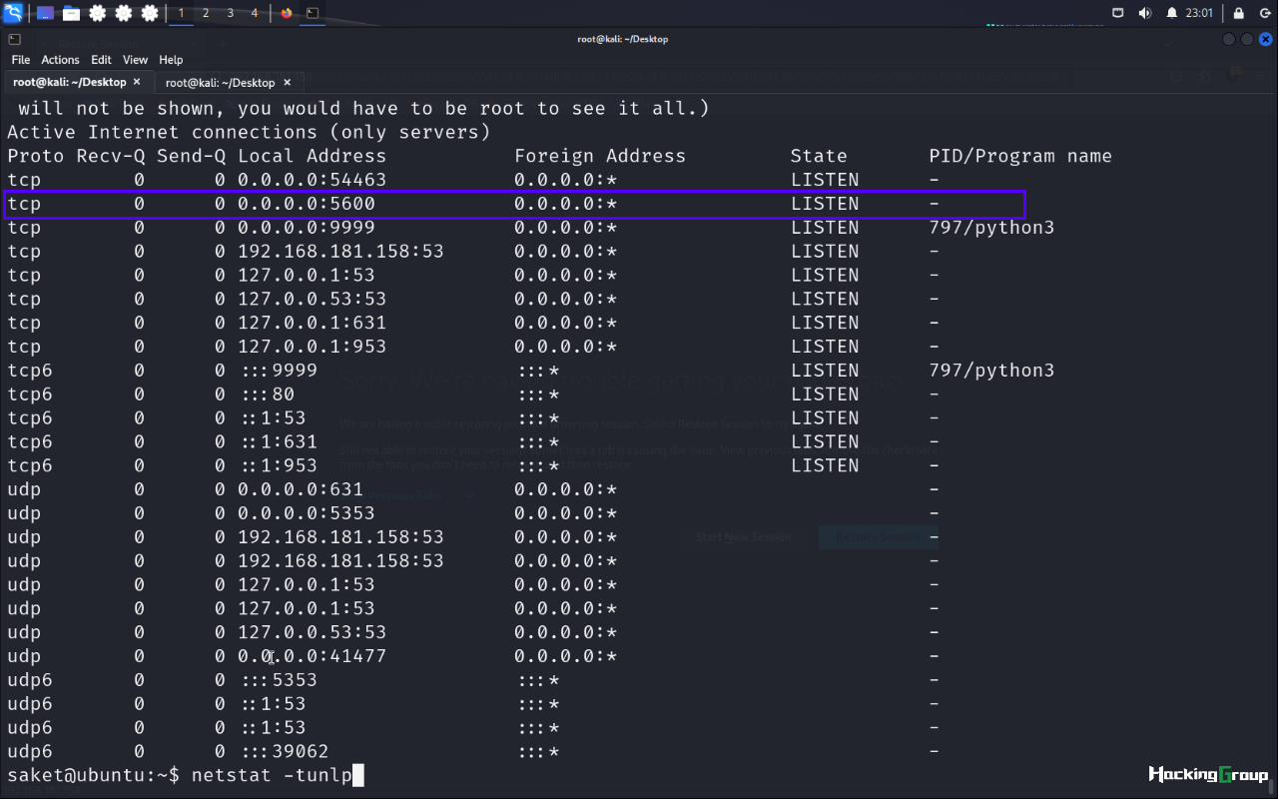Click 797/python3 in the tcp 0.0.0.0:9999 row
This screenshot has width=1278, height=799.
991,228
